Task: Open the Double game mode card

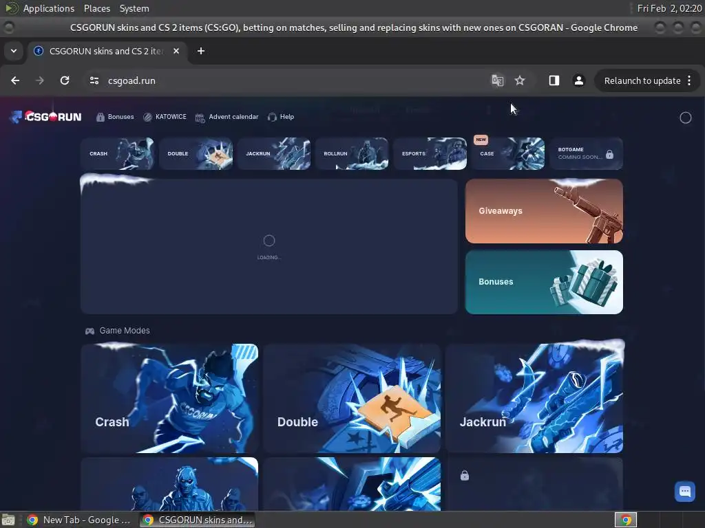Action: click(352, 398)
